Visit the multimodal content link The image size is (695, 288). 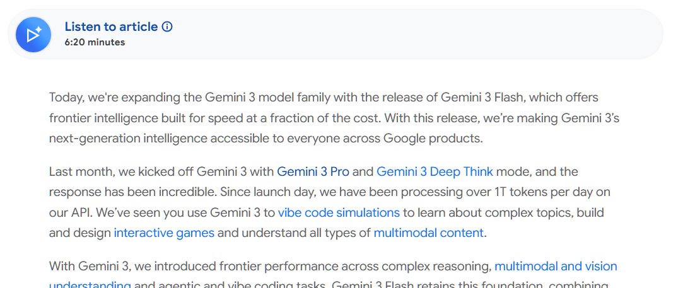click(428, 233)
